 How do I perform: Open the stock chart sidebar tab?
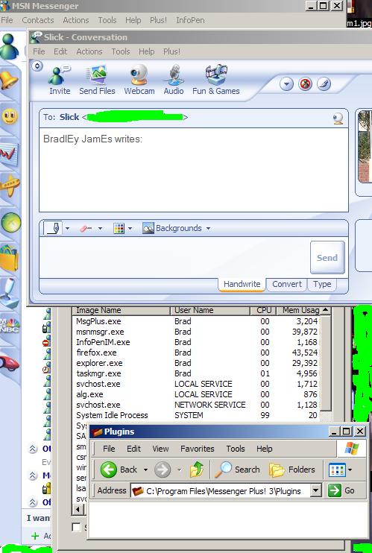pos(9,154)
